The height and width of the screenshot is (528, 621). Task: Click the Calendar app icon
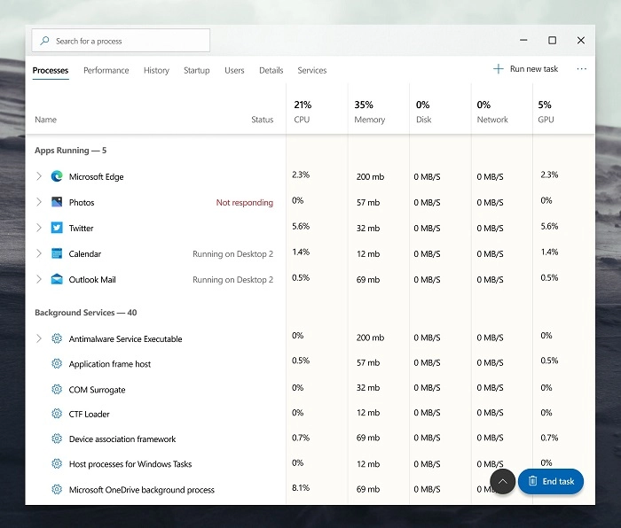tap(57, 253)
